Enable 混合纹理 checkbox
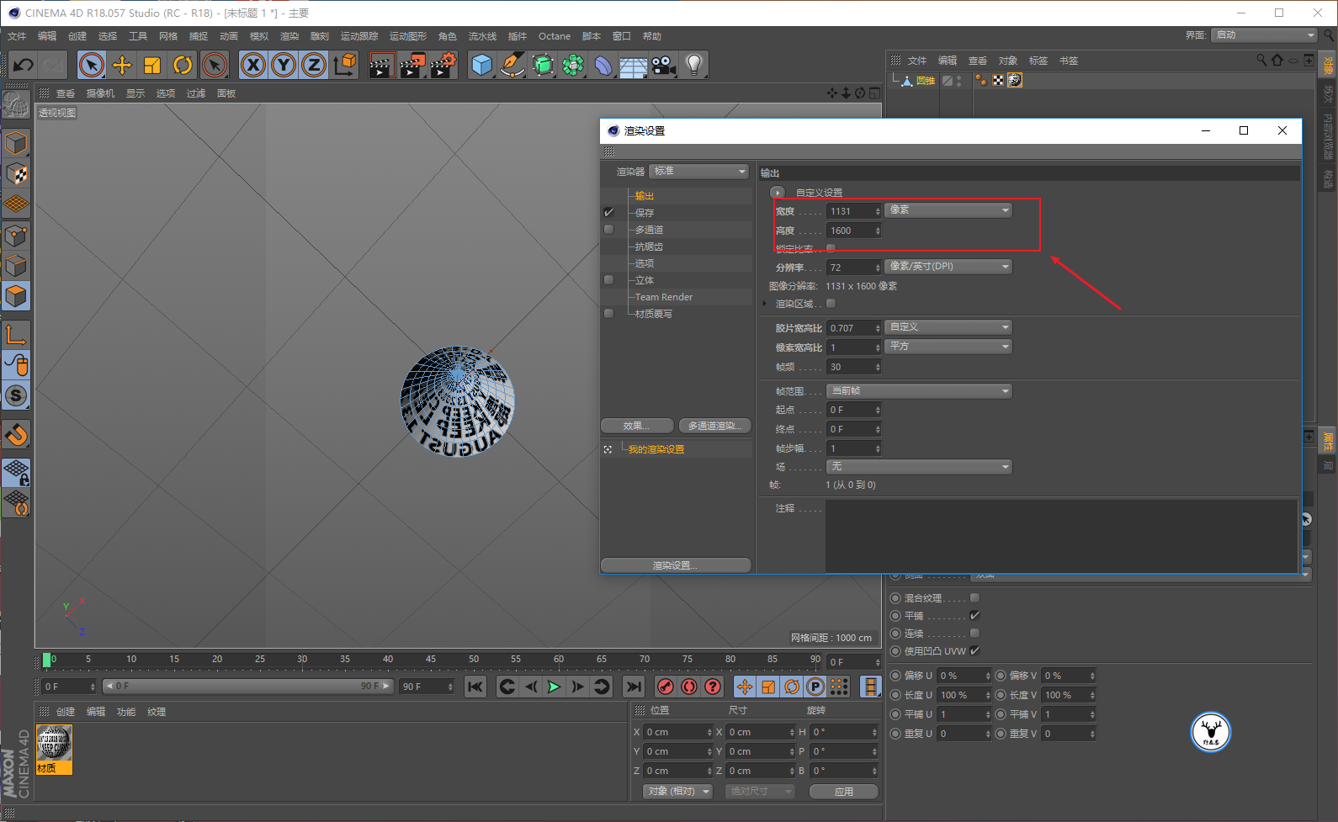The height and width of the screenshot is (822, 1338). pyautogui.click(x=974, y=597)
